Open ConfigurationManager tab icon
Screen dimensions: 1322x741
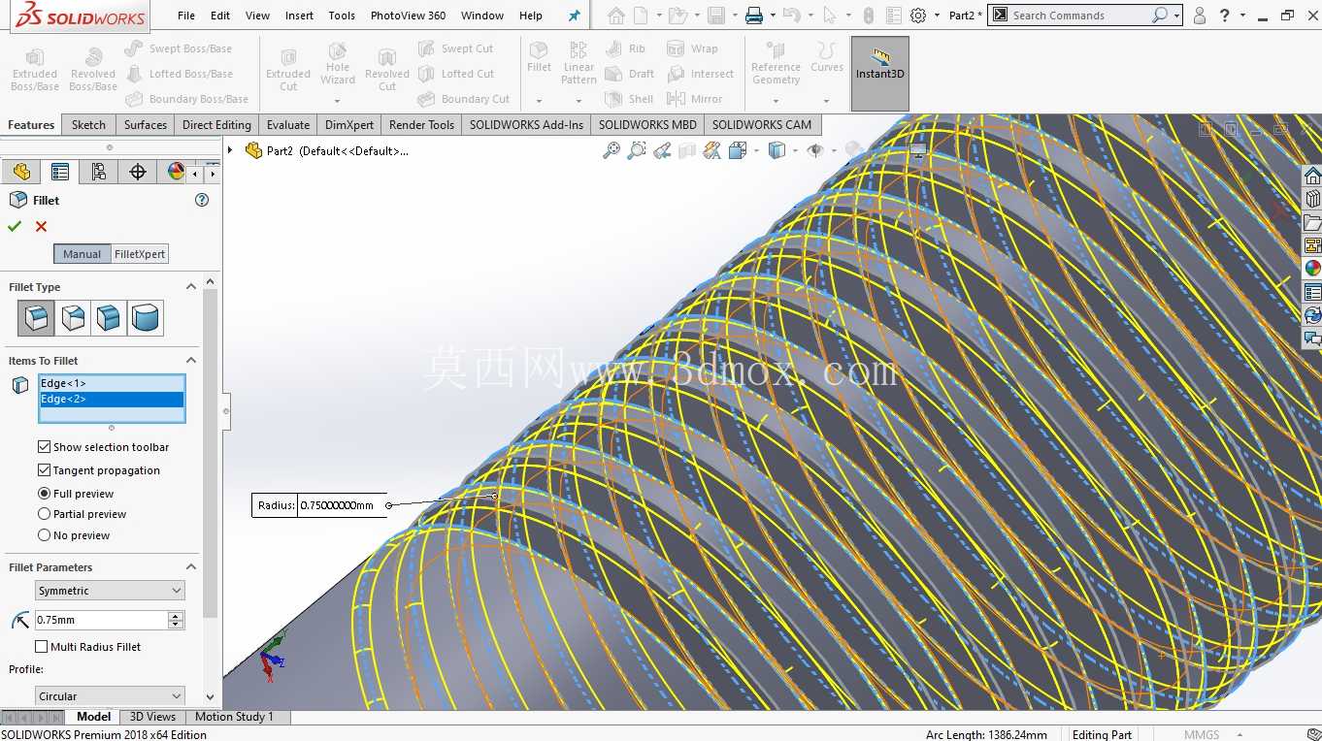coord(99,172)
